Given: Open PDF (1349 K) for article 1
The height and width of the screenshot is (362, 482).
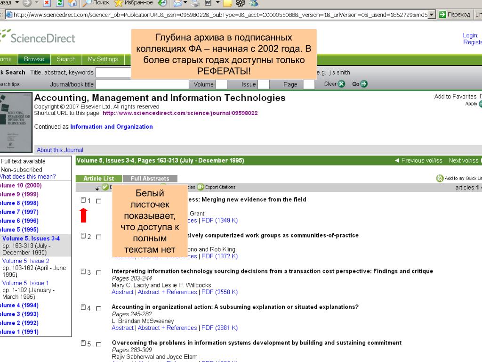Looking at the screenshot, I should click(x=219, y=221).
